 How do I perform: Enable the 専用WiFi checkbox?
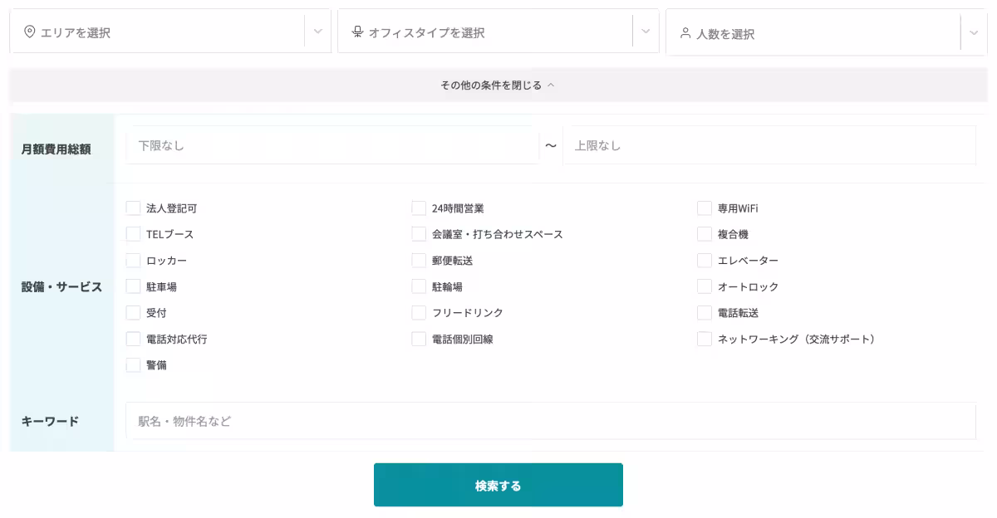705,208
